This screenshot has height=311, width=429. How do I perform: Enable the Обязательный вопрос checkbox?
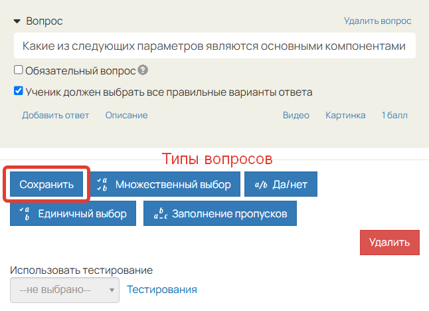click(19, 70)
